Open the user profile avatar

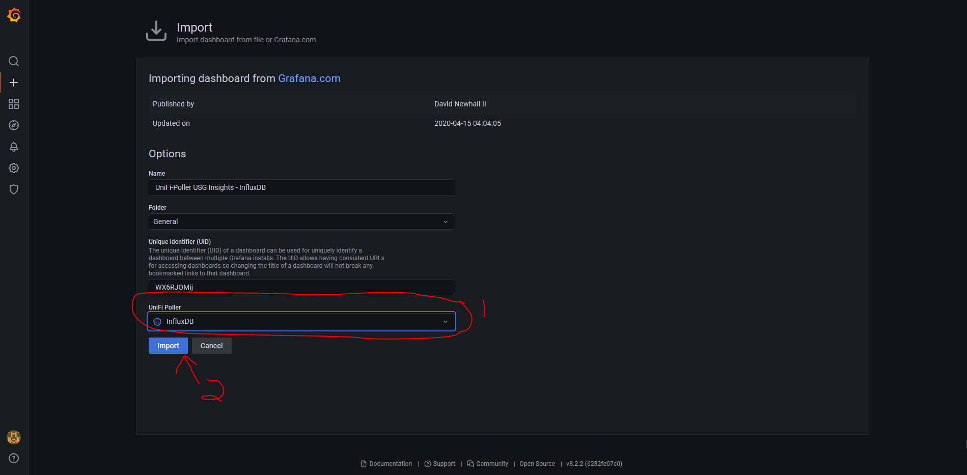tap(14, 437)
